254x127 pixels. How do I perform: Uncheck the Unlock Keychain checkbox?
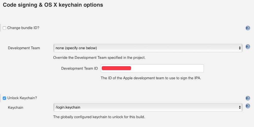point(4,98)
